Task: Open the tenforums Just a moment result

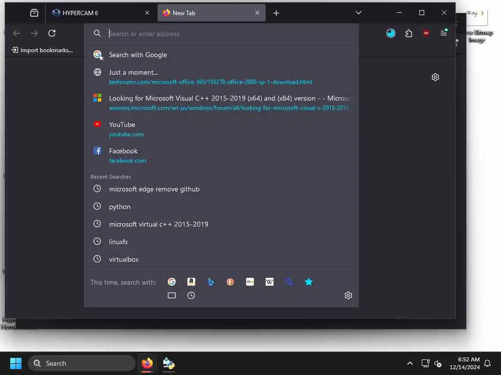Action: tap(221, 77)
